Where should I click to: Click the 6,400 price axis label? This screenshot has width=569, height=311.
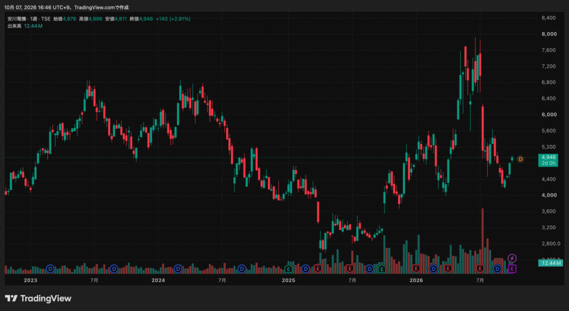click(548, 99)
